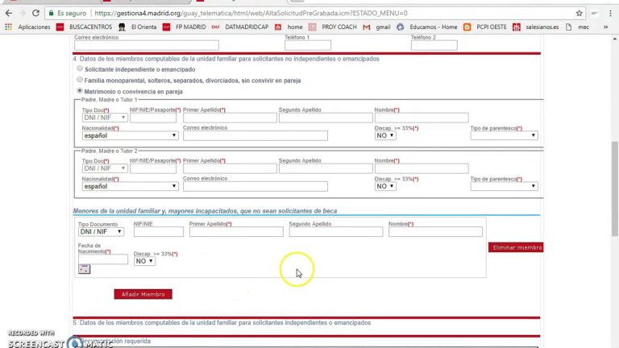The width and height of the screenshot is (619, 348).
Task: Show more bookmarks with the double chevron
Action: click(605, 27)
